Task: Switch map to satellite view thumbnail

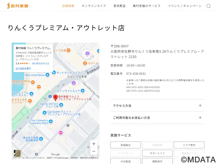Action: tap(17, 153)
